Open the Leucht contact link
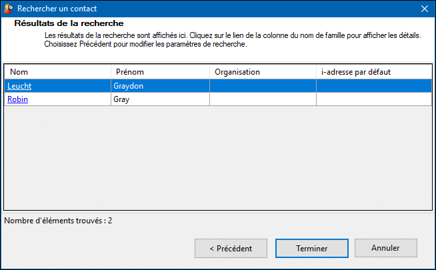 pyautogui.click(x=19, y=86)
